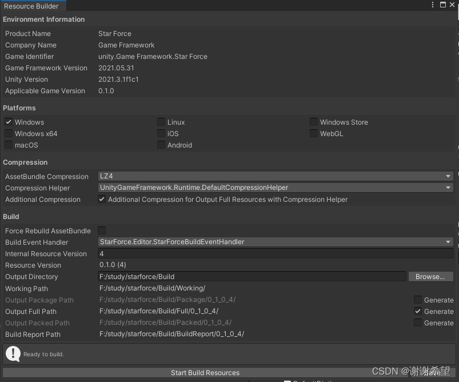
Task: Open the AssetBundle Compression LZ4 dropdown
Action: pos(274,176)
